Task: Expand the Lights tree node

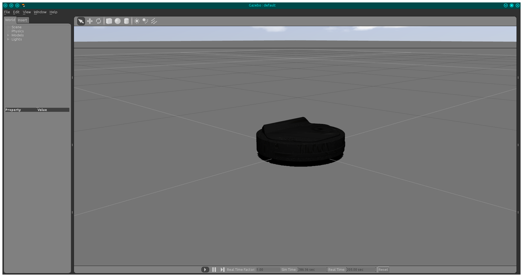Action: (x=8, y=39)
